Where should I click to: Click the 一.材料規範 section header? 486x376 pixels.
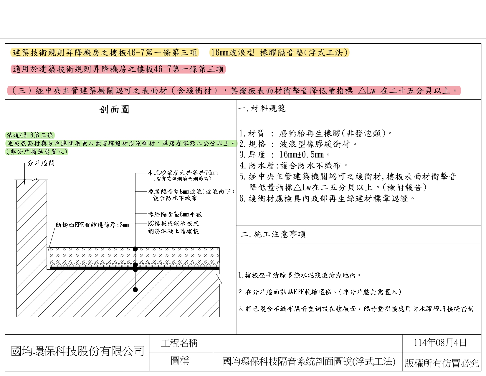(x=262, y=109)
